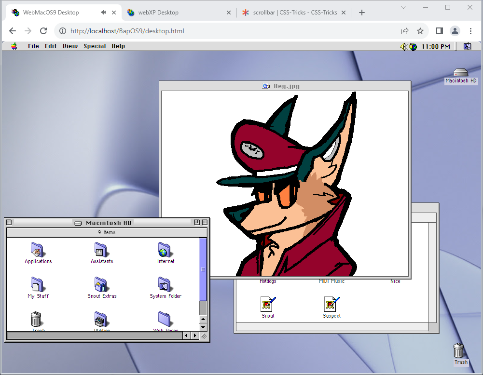This screenshot has height=375, width=483.
Task: Click the Nice label in background window
Action: (395, 281)
